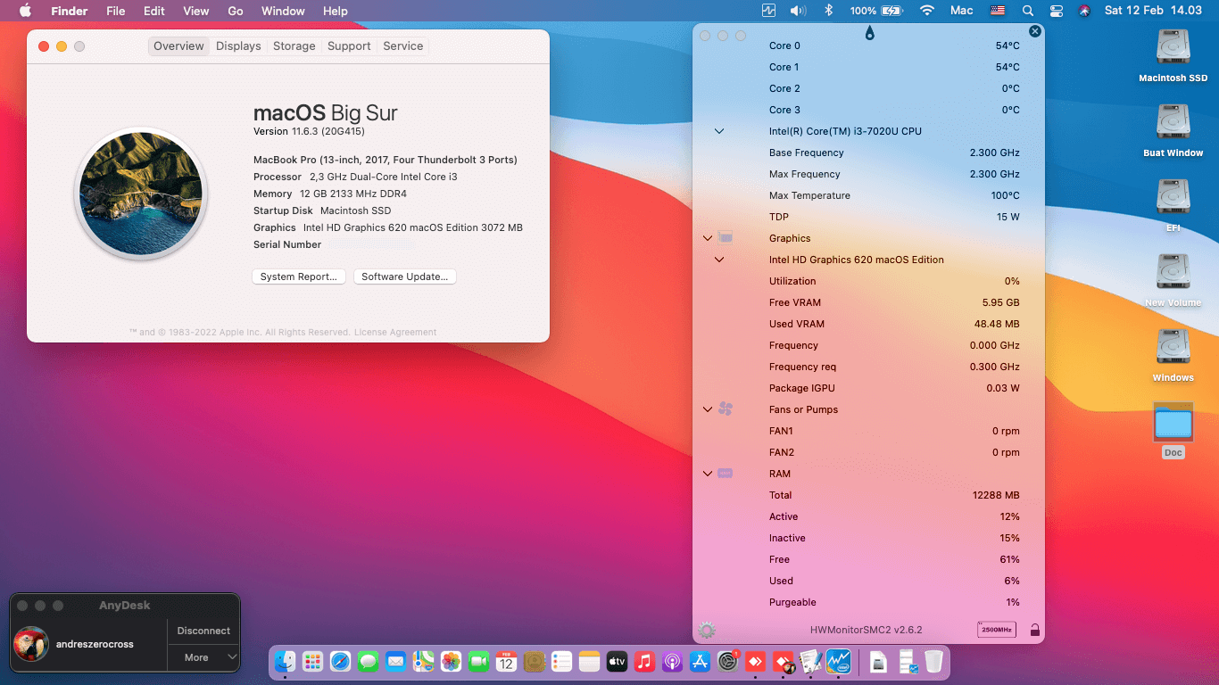Collapse the Fans or Pumps section

[708, 409]
